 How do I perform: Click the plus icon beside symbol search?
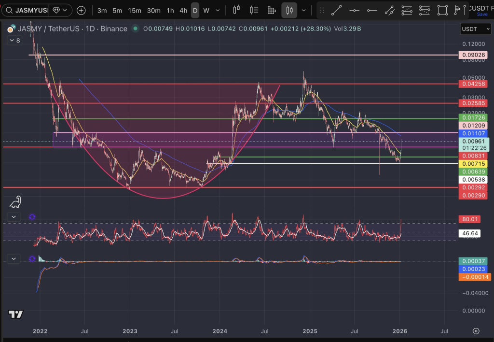tap(81, 10)
